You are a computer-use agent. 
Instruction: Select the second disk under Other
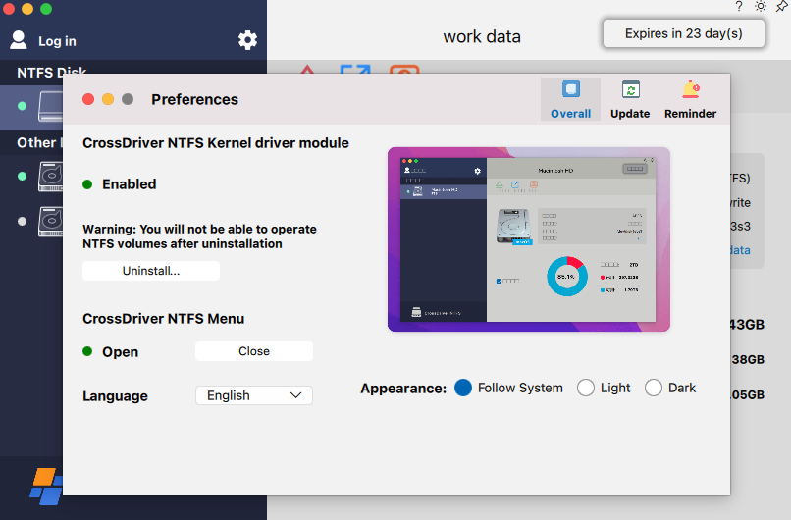coord(51,221)
